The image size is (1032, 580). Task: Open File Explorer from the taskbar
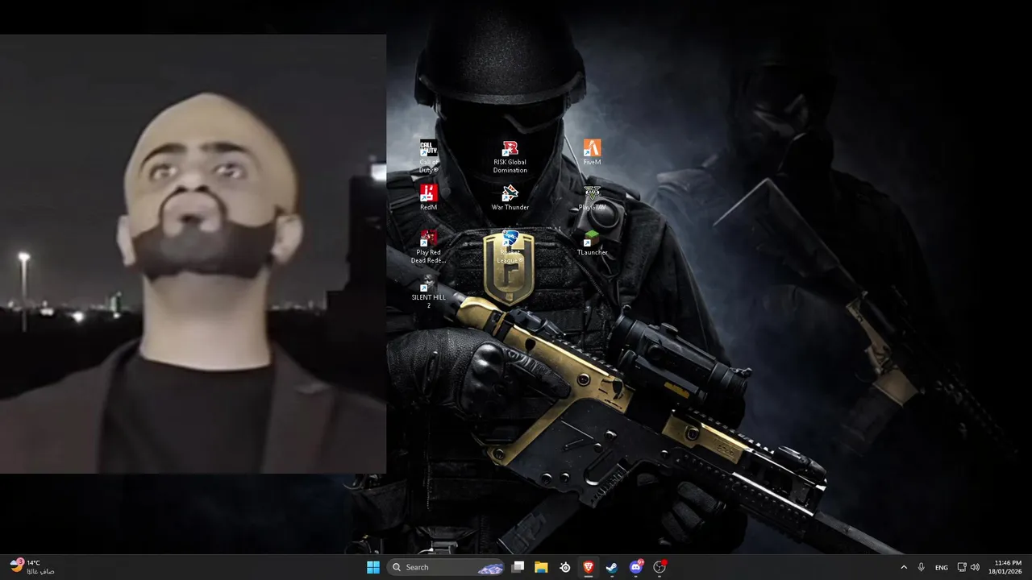tap(541, 567)
